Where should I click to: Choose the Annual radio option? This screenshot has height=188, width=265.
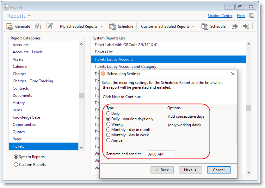coord(108,140)
